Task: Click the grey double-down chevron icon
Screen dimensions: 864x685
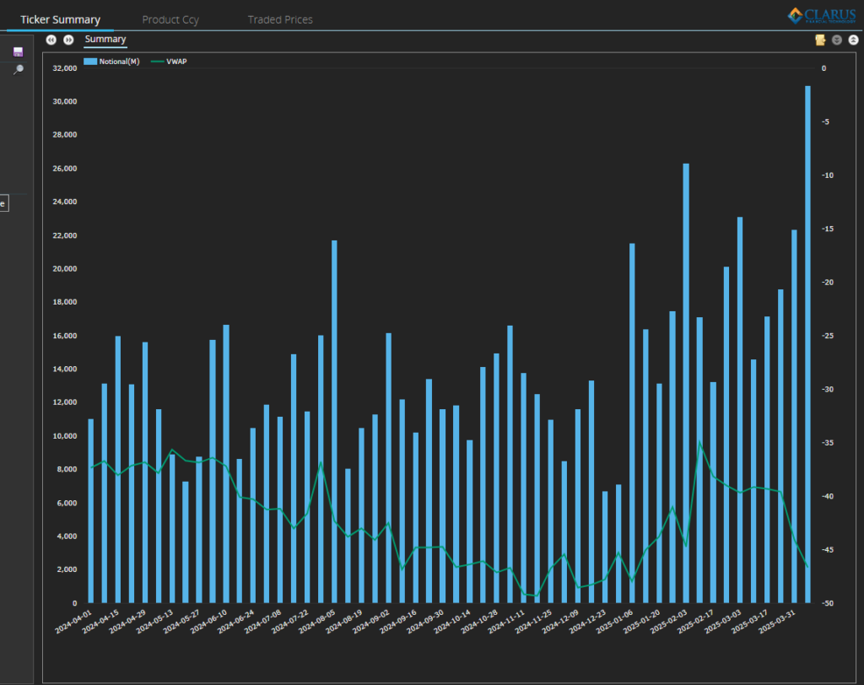Action: click(836, 40)
